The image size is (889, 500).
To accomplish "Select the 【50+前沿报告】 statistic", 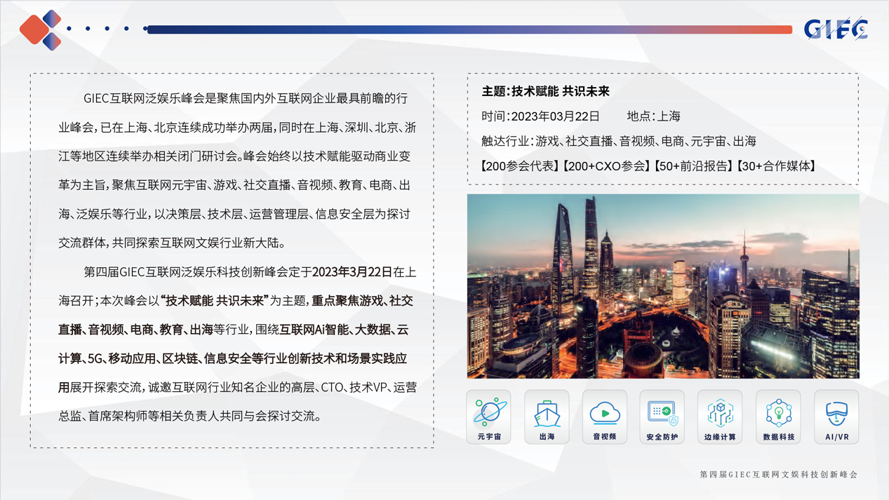I will click(693, 166).
